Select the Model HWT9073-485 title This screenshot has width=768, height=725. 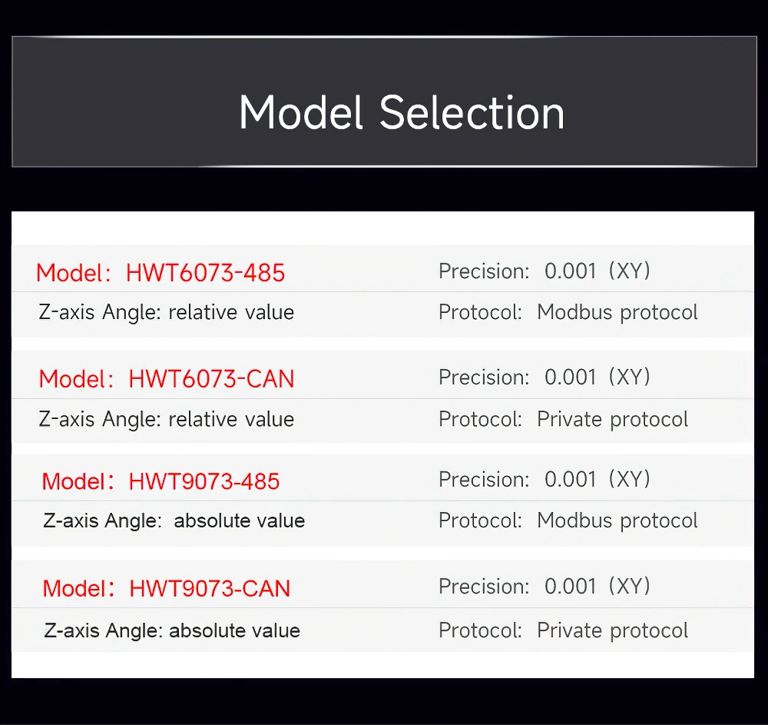tap(161, 481)
